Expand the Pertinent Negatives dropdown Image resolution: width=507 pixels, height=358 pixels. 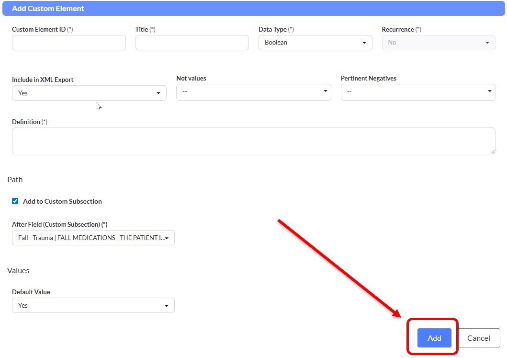point(417,91)
